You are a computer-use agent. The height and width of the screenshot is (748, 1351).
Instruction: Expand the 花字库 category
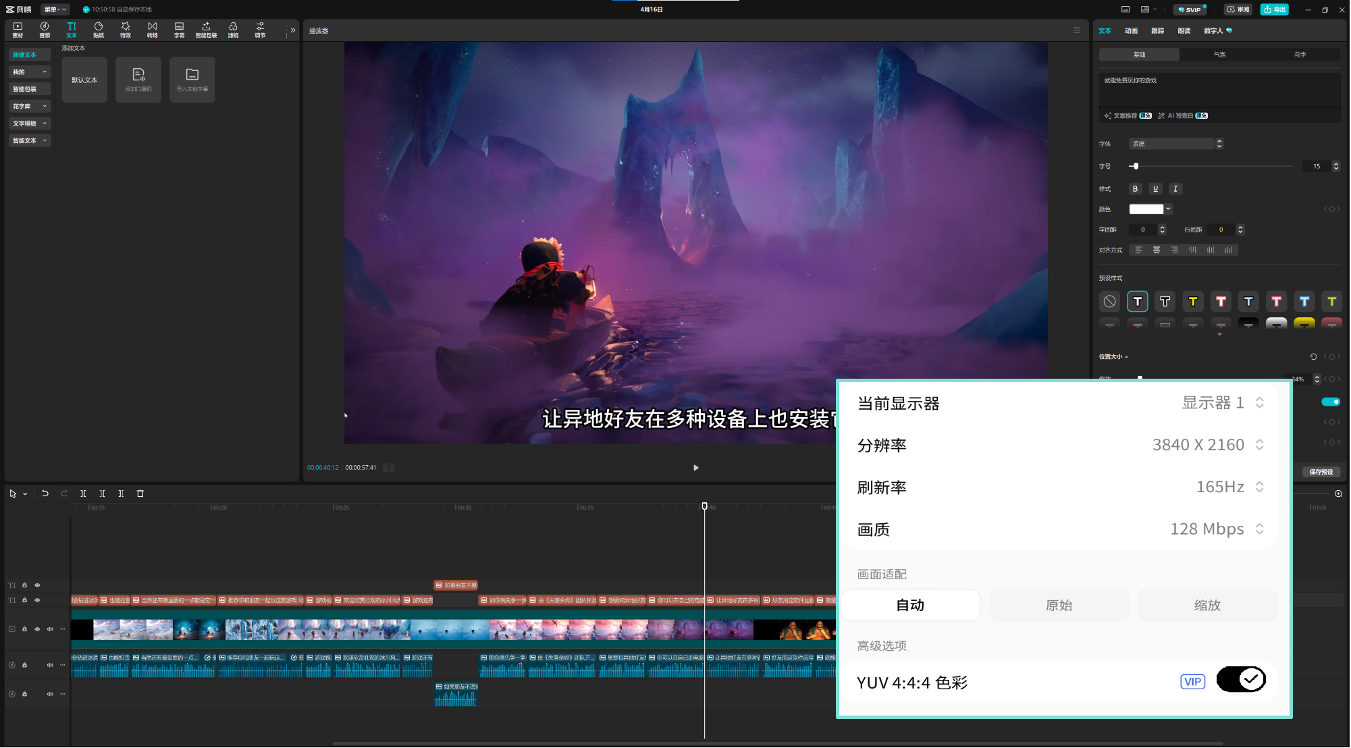[x=30, y=106]
